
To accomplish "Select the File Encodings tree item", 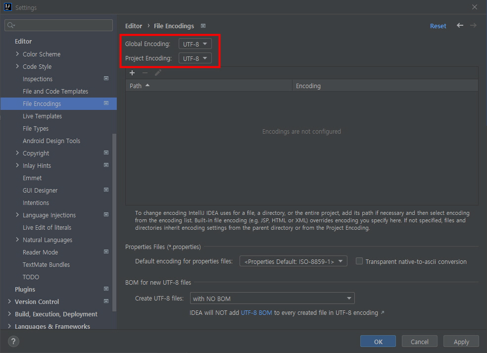I will point(58,103).
